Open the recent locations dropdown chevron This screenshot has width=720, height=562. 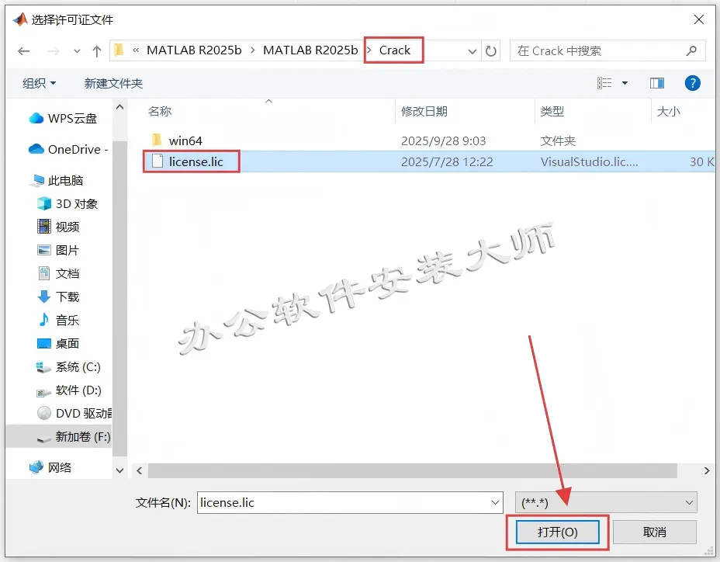[x=77, y=51]
